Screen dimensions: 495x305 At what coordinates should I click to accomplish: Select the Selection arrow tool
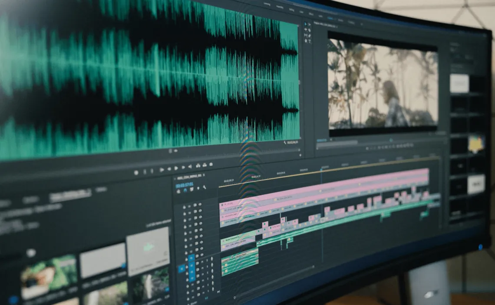(x=306, y=23)
